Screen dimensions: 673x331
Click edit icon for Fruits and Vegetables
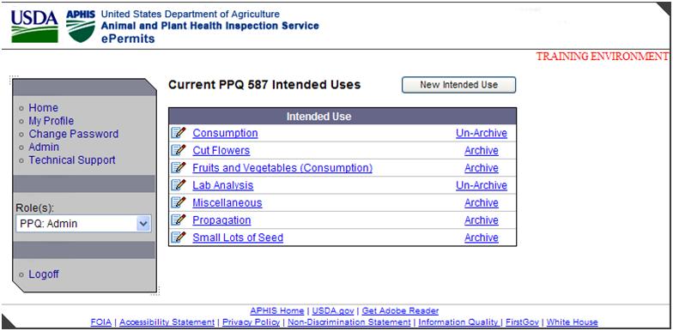(179, 168)
